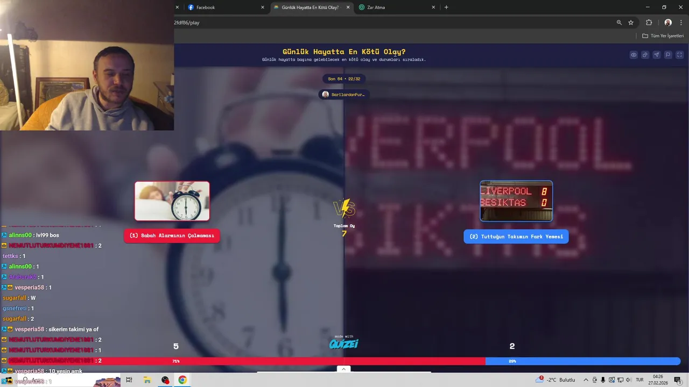689x387 pixels.
Task: Click the microphone icon in system tray
Action: (603, 380)
